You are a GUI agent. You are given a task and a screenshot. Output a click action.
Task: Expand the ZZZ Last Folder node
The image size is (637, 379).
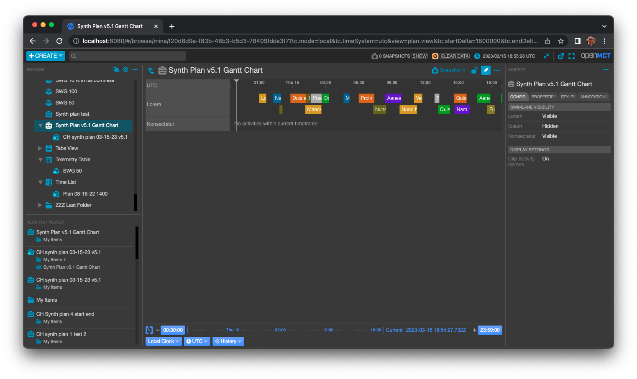click(x=40, y=205)
